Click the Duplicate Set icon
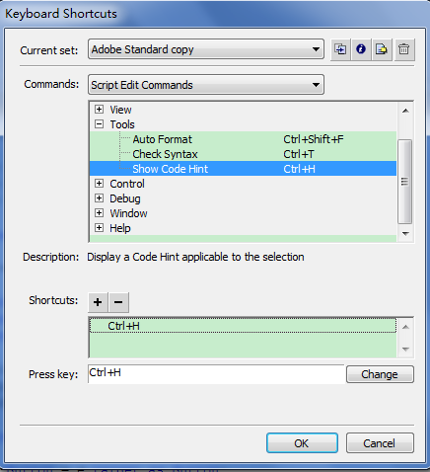 [340, 49]
